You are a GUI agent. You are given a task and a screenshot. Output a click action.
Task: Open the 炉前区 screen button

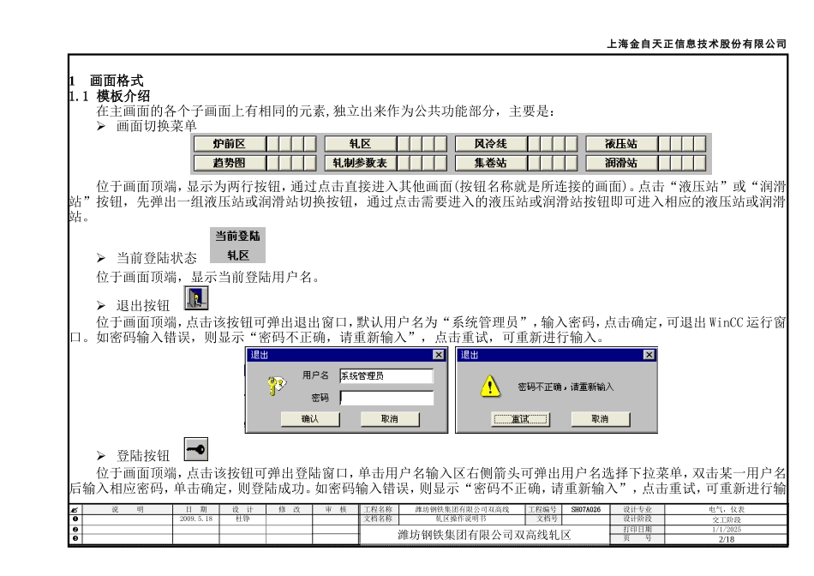[229, 144]
